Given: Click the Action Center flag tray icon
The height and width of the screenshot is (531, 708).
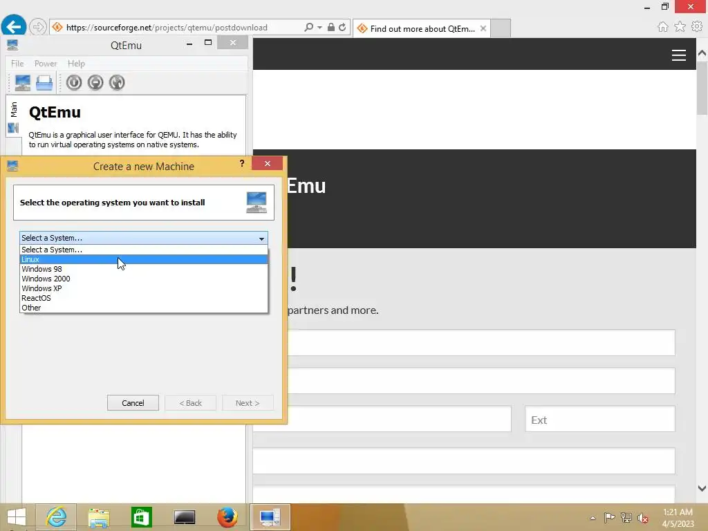Looking at the screenshot, I should 609,517.
